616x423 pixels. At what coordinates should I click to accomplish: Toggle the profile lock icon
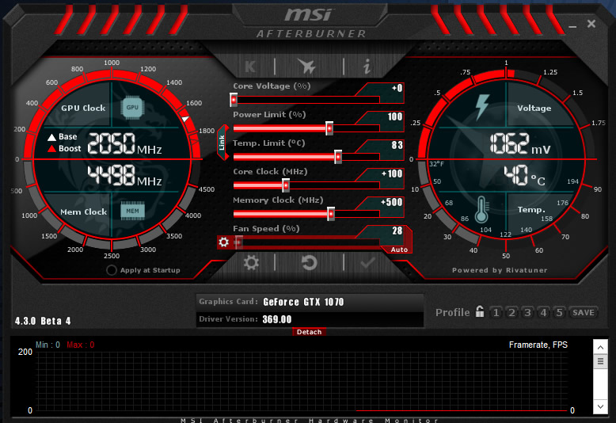click(x=480, y=312)
